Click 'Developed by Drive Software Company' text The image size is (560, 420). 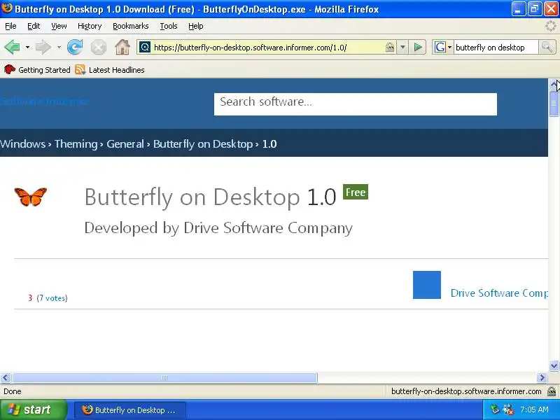(x=218, y=228)
